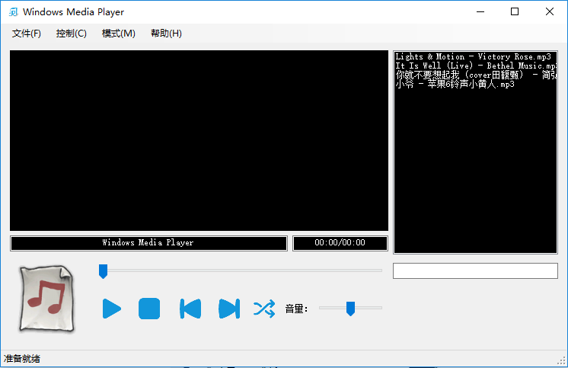
Task: Click the resize grip in the status bar corner
Action: click(561, 360)
